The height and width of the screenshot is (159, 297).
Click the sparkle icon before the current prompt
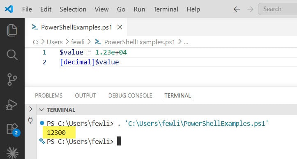(x=42, y=141)
